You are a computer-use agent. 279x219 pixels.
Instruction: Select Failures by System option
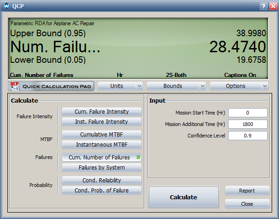click(x=102, y=168)
